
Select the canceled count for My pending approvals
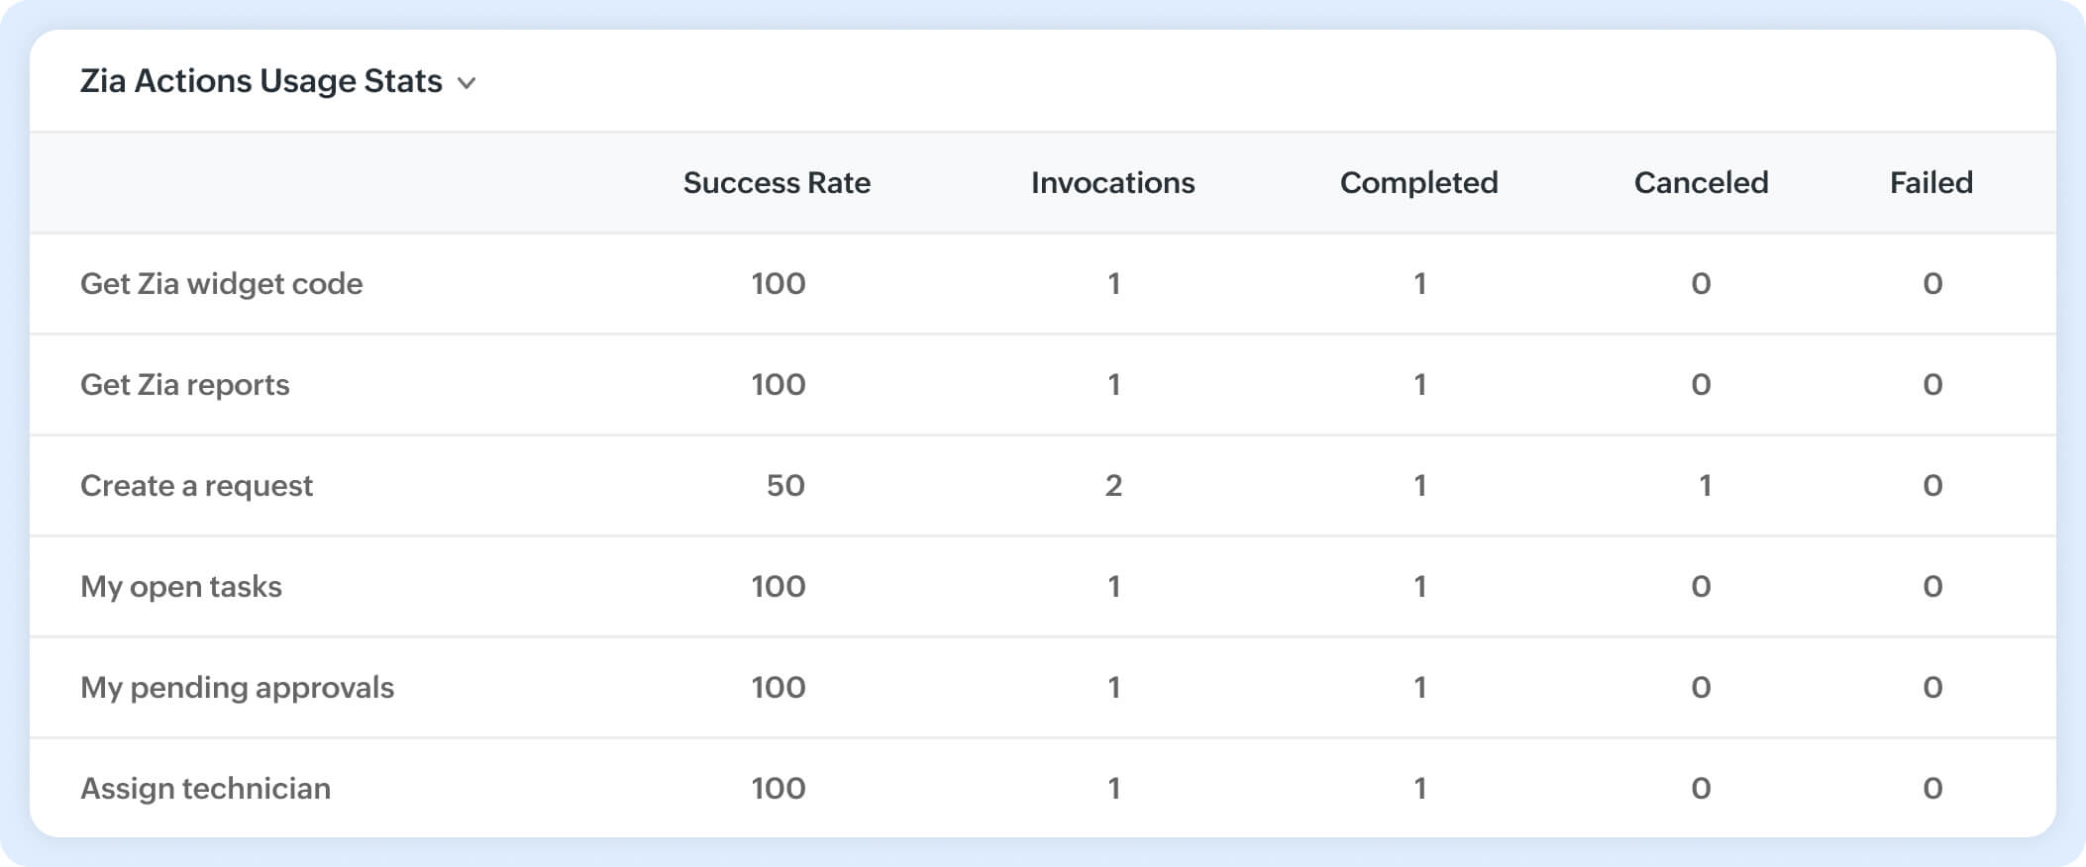[1701, 688]
